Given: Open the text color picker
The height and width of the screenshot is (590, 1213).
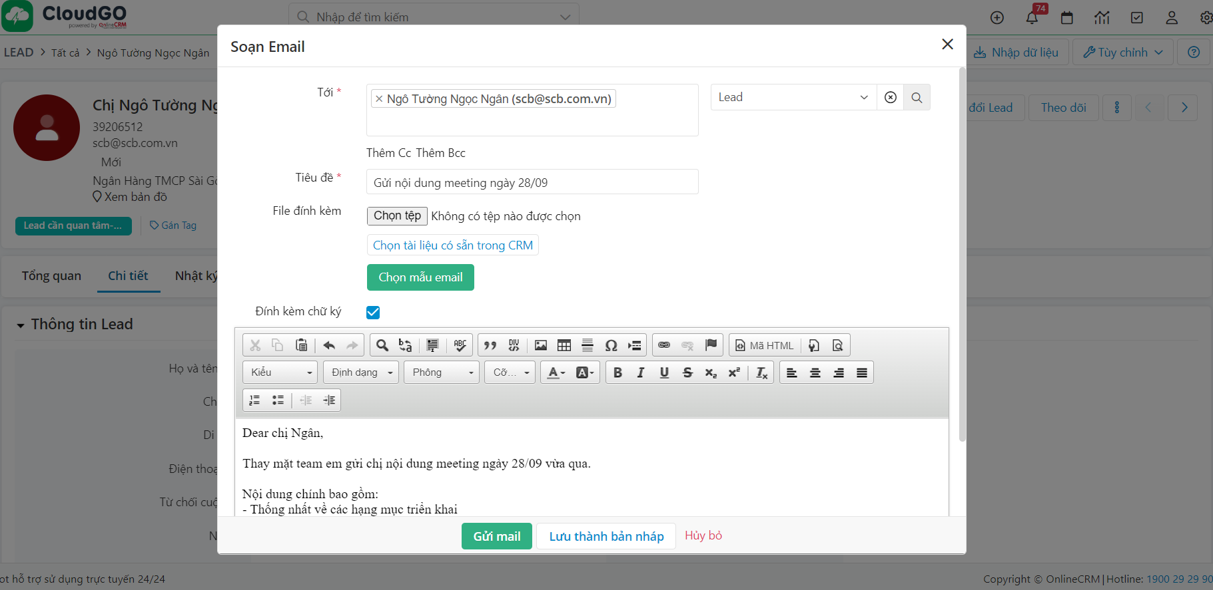Looking at the screenshot, I should (x=556, y=372).
